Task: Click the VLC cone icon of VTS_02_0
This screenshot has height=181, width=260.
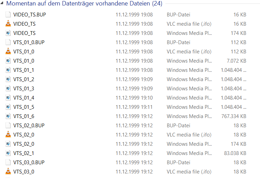Action: click(8, 134)
